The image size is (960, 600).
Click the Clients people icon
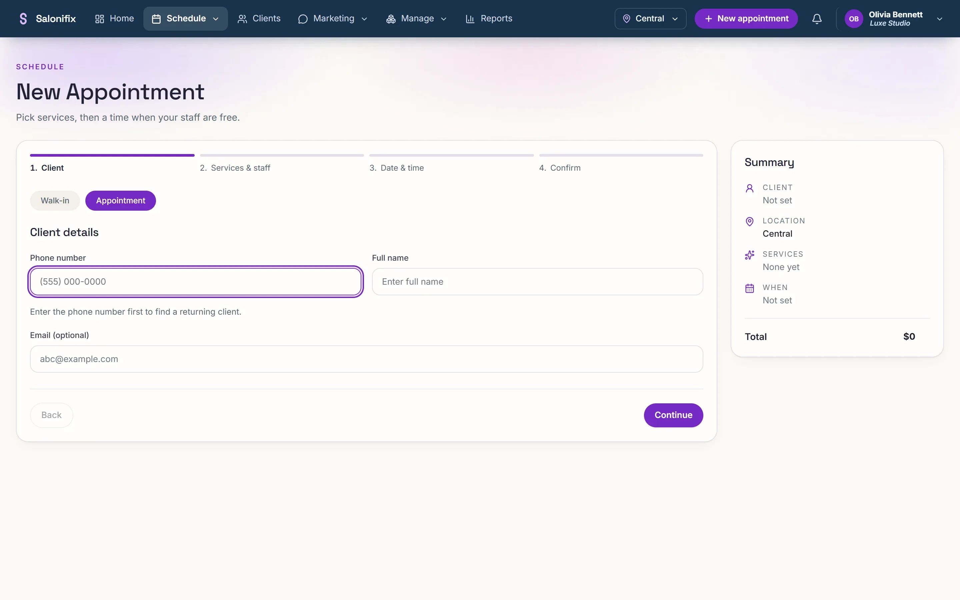coord(242,19)
